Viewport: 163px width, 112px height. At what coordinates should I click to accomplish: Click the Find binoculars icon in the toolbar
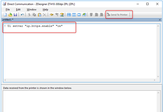(x=51, y=15)
